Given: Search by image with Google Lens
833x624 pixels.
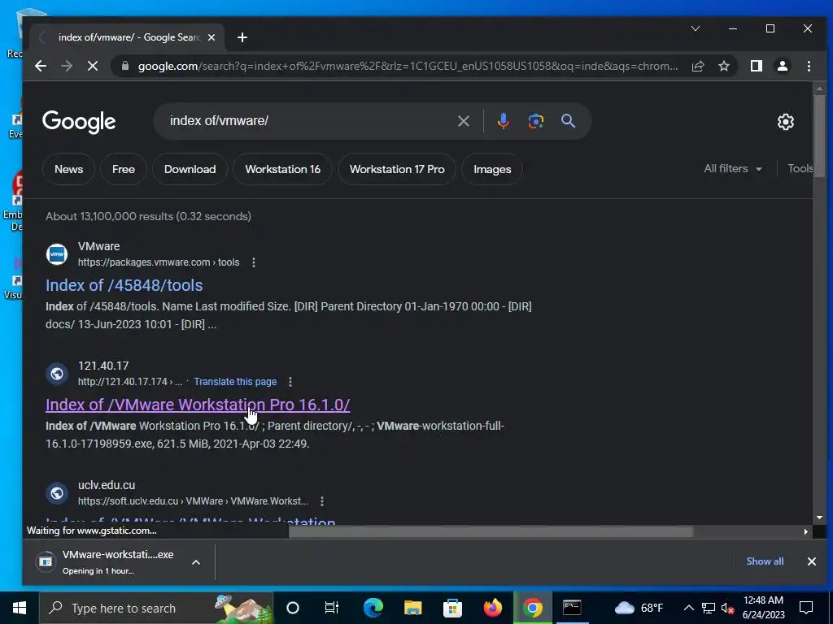Looking at the screenshot, I should coord(535,121).
